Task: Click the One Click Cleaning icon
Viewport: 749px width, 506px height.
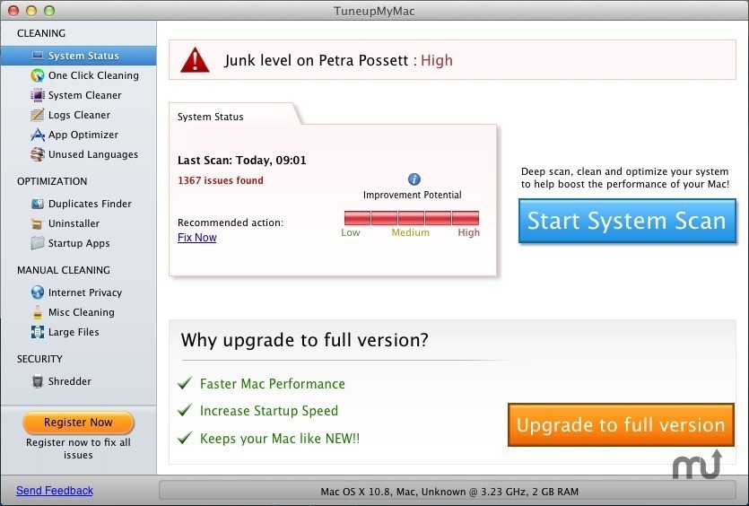Action: (x=38, y=75)
